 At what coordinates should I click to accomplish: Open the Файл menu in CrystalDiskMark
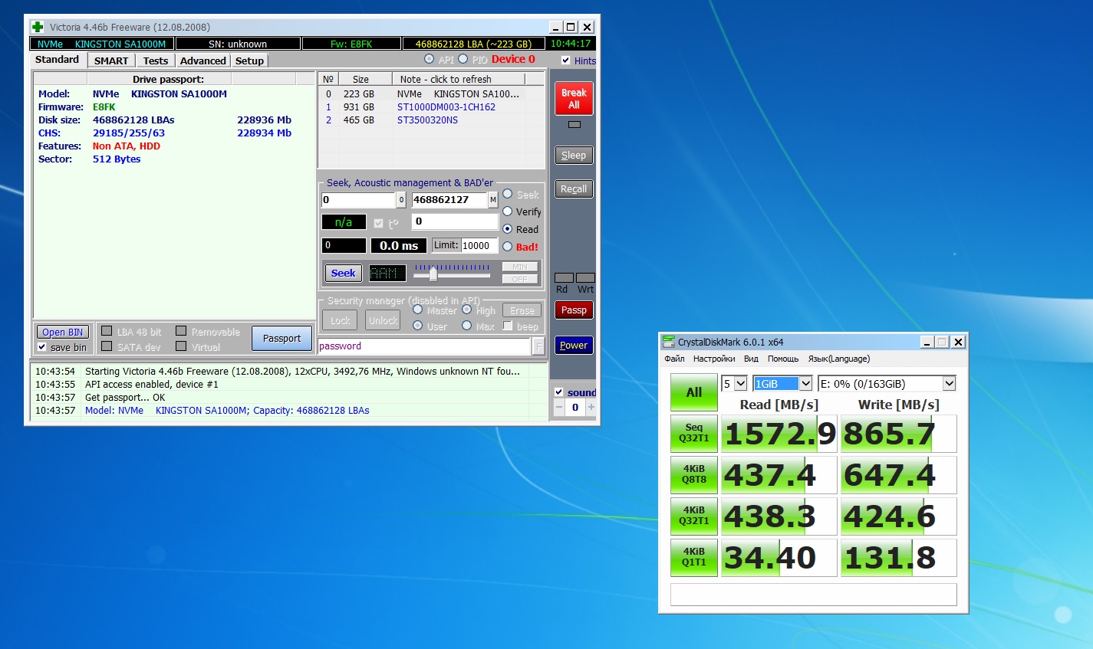pyautogui.click(x=674, y=359)
